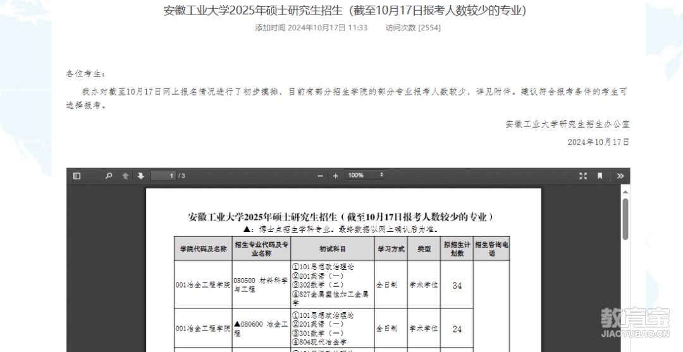
Task: Click the planned enrollment value 24
Action: (457, 329)
